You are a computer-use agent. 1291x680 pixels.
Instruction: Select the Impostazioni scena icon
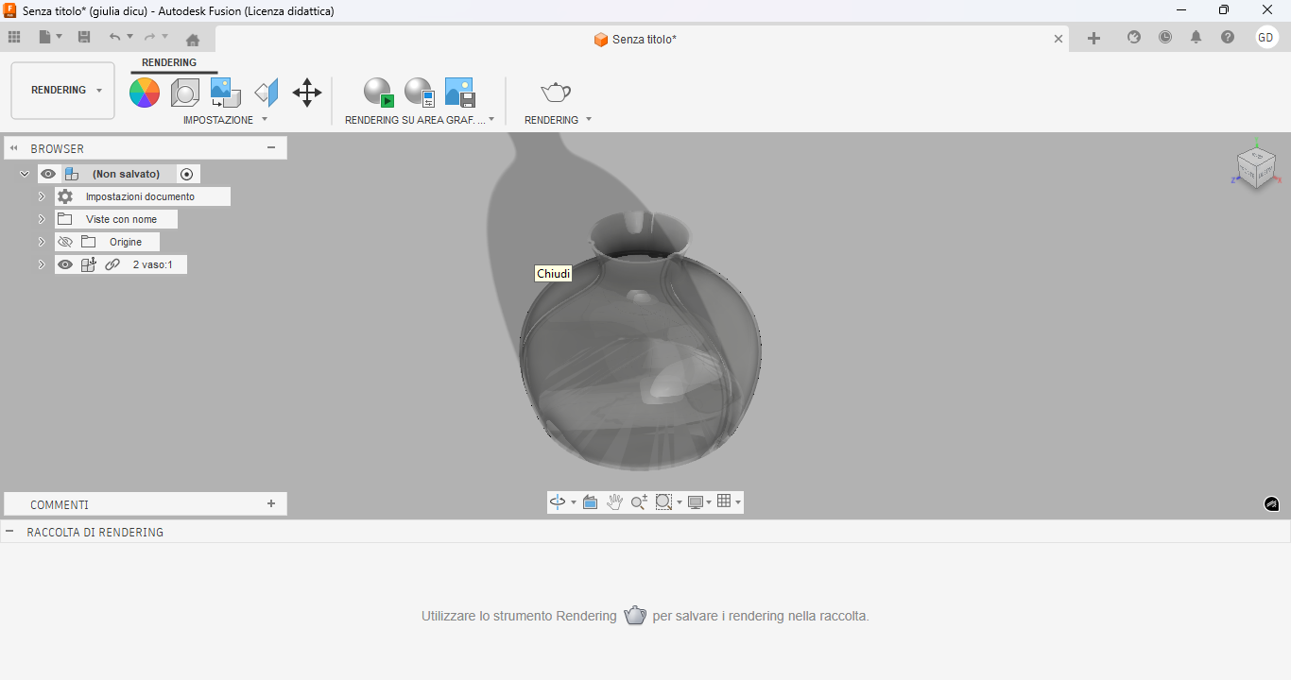(x=185, y=91)
